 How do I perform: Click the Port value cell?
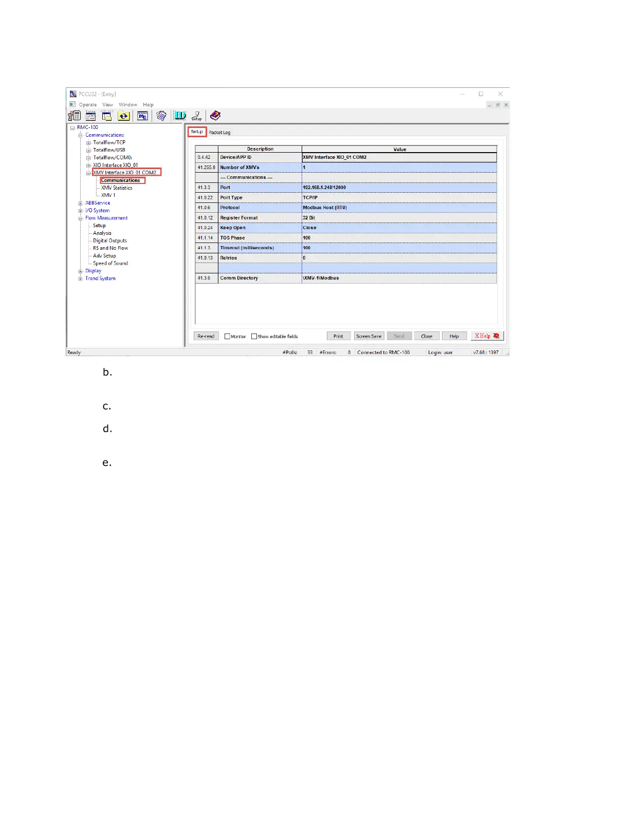pos(399,188)
